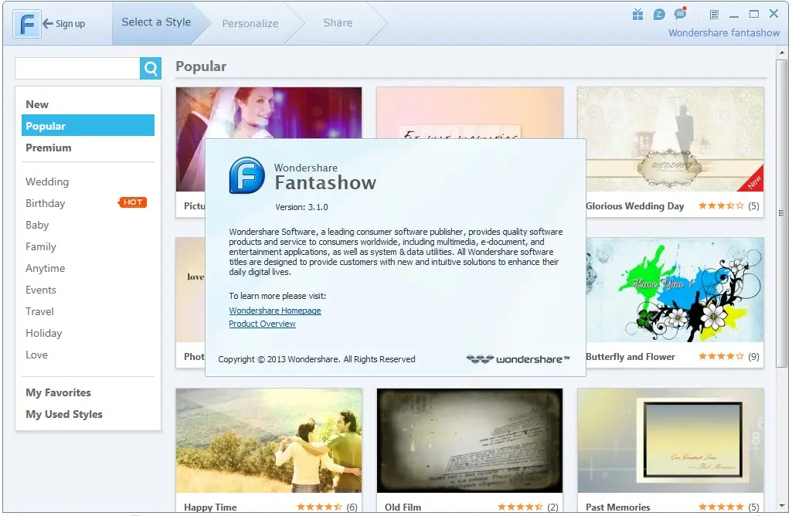792x516 pixels.
Task: Maximize the Fantashow window
Action: pos(754,14)
